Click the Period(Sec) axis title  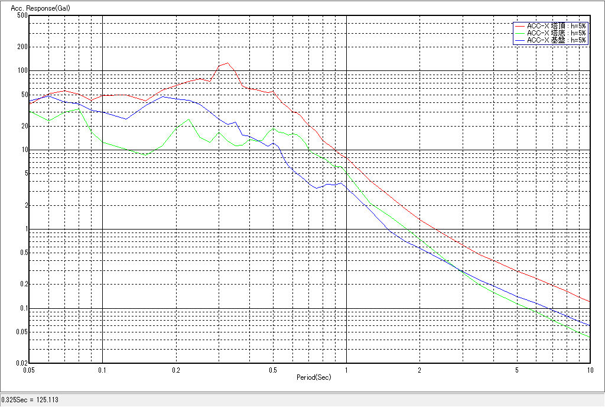click(314, 377)
